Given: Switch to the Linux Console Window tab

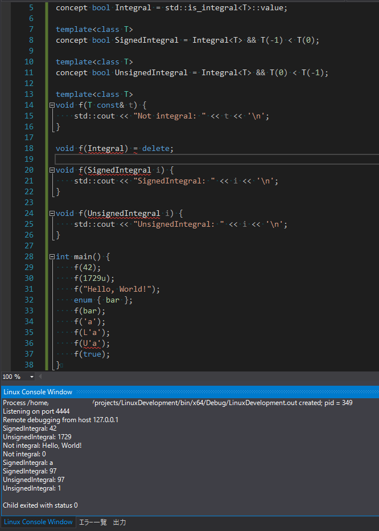Looking at the screenshot, I should coord(38,522).
